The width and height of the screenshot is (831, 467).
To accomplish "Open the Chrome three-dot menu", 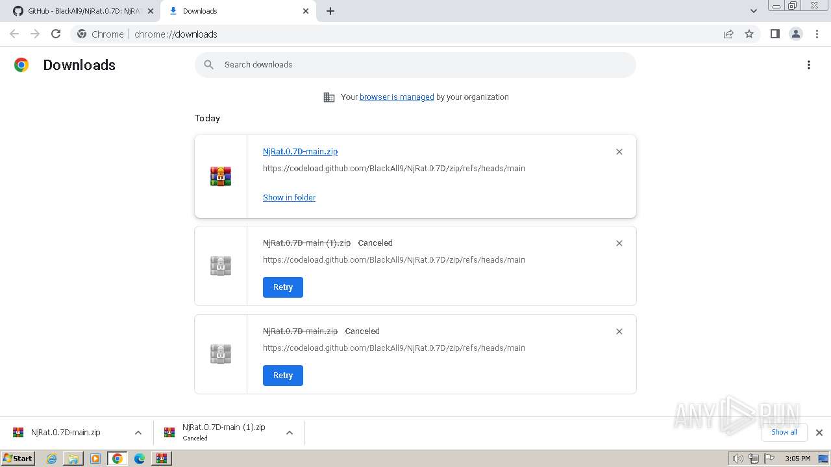I will coord(817,34).
